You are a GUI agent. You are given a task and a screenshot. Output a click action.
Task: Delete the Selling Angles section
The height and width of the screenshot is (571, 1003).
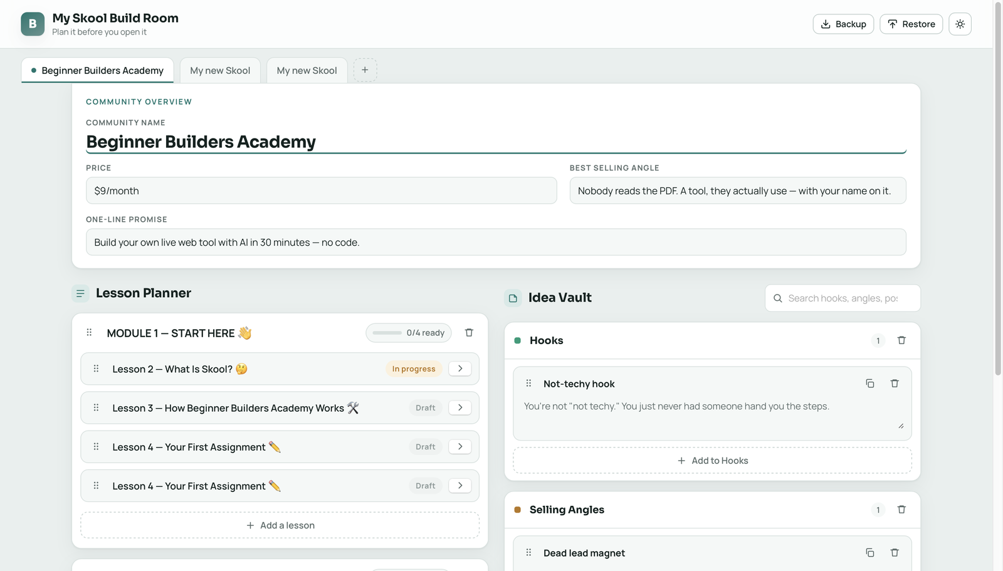coord(901,510)
